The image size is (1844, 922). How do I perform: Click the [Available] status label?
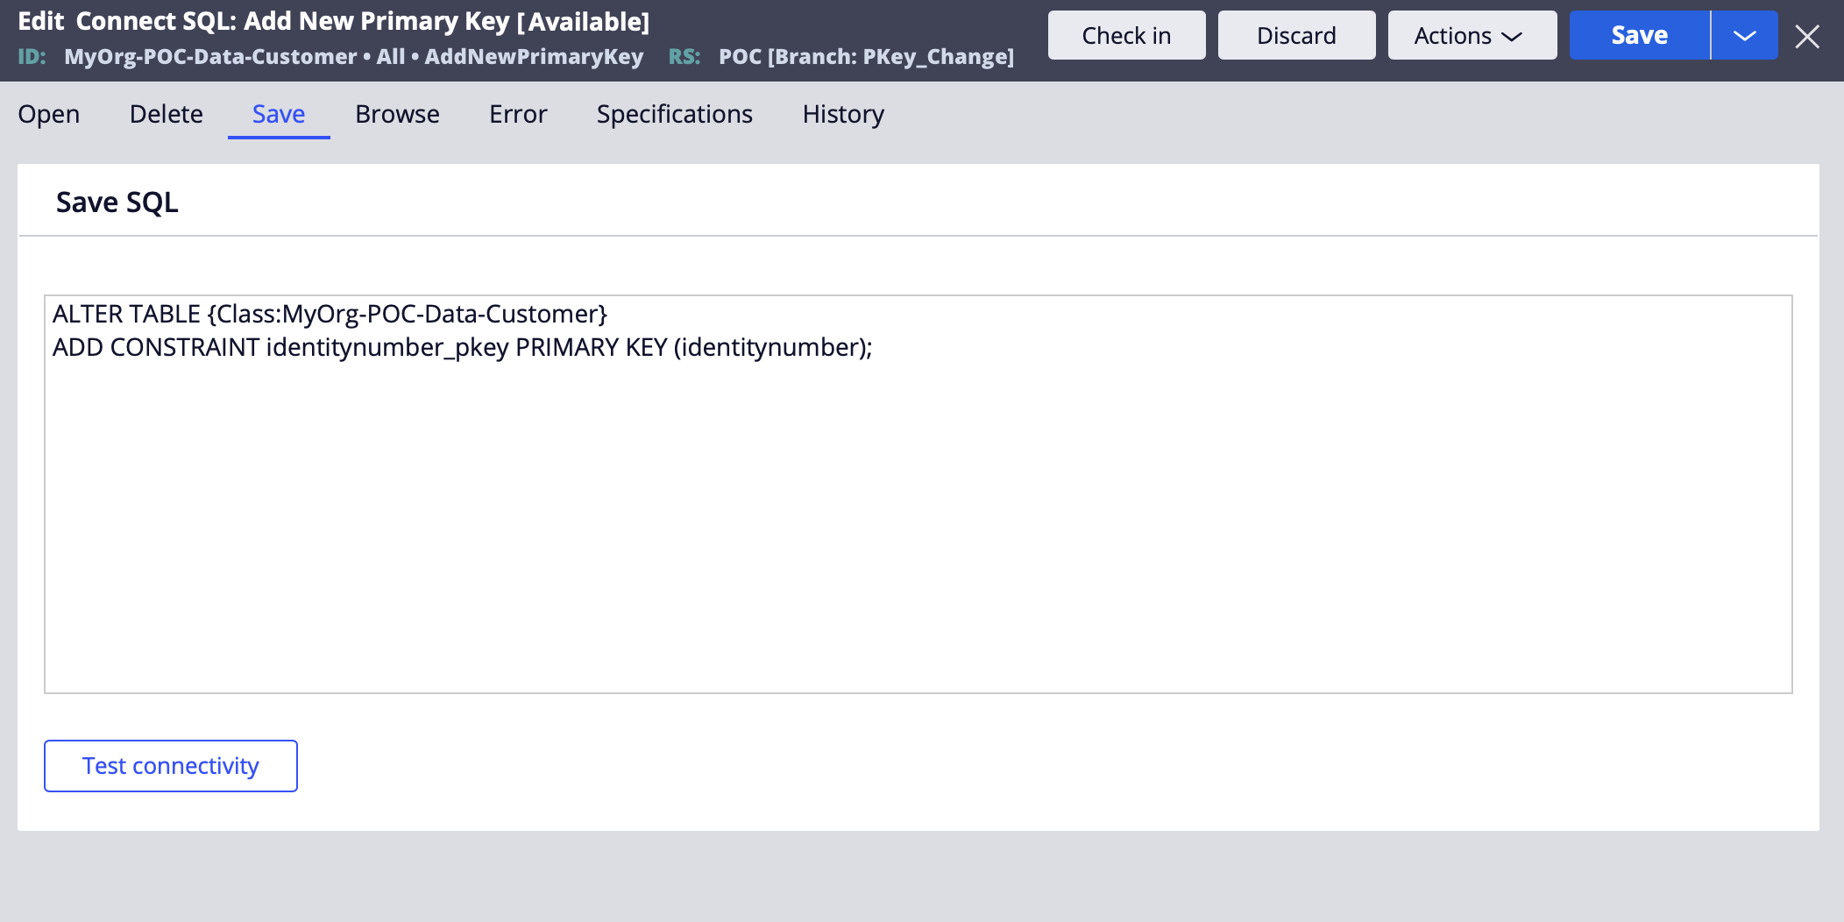(584, 21)
